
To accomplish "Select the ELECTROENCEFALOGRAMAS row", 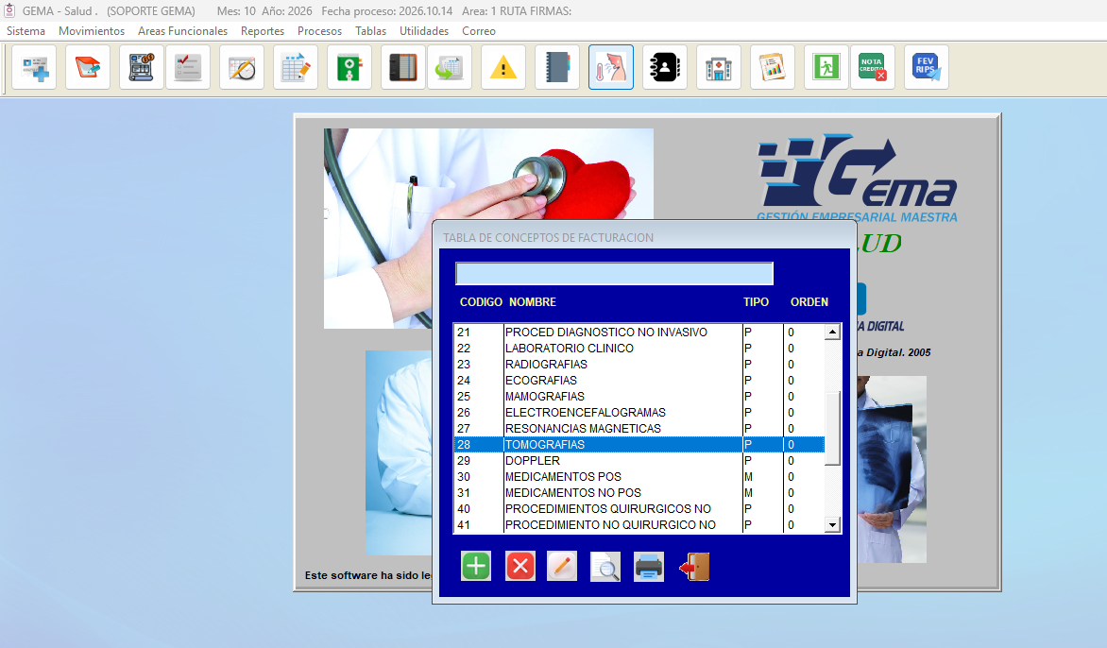I will [639, 412].
